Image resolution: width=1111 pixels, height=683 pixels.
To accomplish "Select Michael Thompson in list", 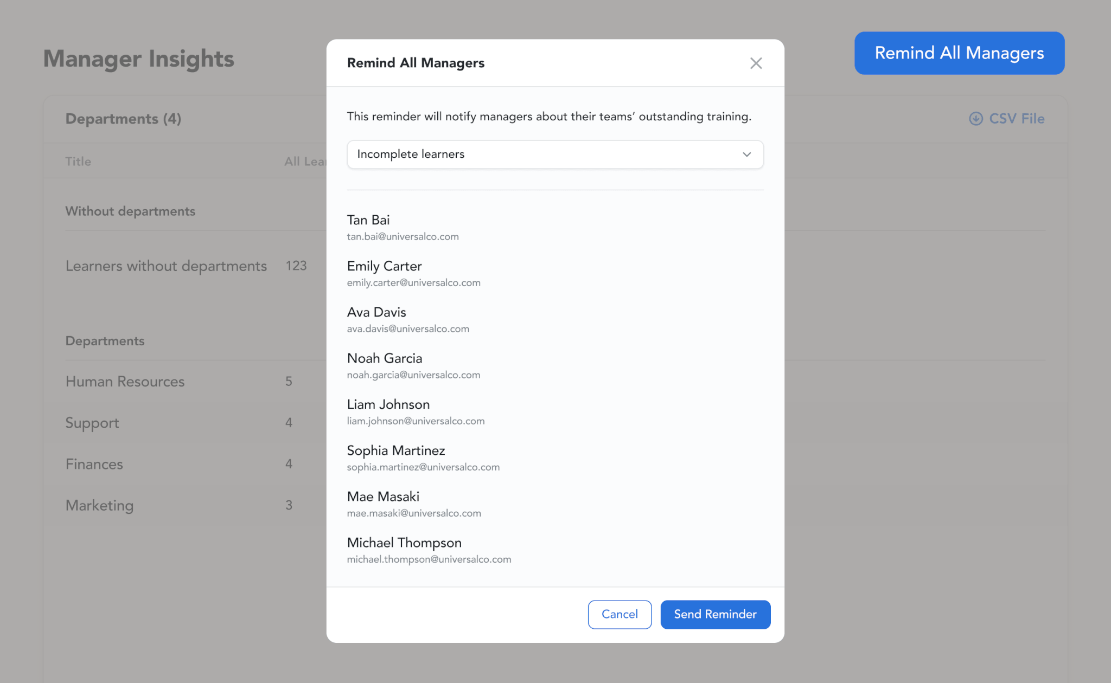I will click(404, 543).
